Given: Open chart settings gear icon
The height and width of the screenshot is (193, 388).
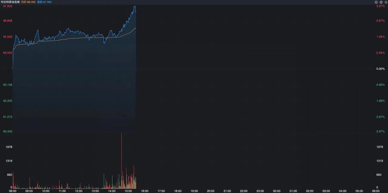Looking at the screenshot, I should click(x=386, y=2).
